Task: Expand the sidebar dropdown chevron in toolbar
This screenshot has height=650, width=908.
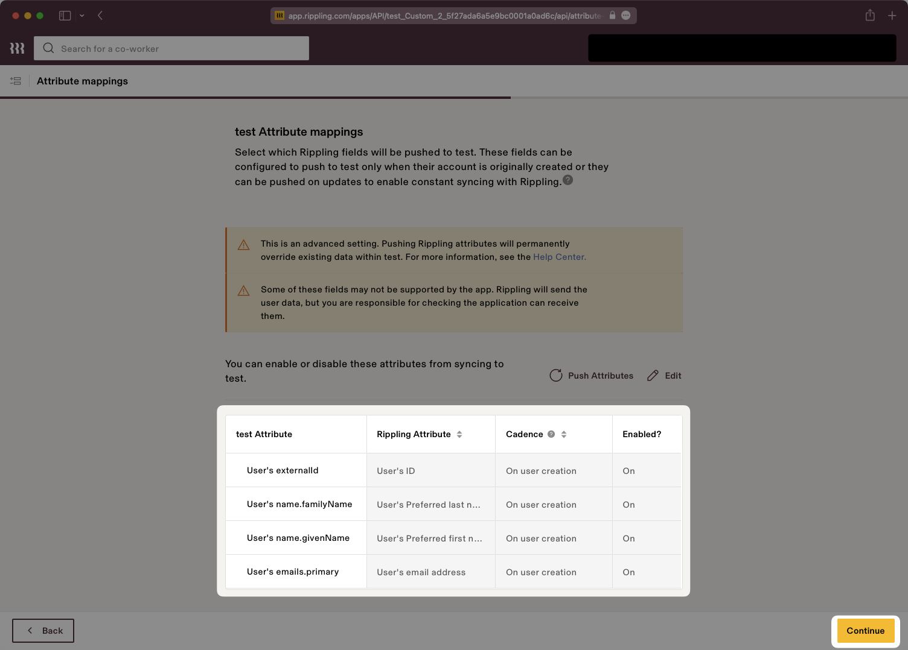Action: click(x=82, y=16)
